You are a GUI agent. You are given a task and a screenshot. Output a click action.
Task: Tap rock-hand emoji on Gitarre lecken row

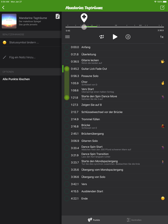[163, 62]
